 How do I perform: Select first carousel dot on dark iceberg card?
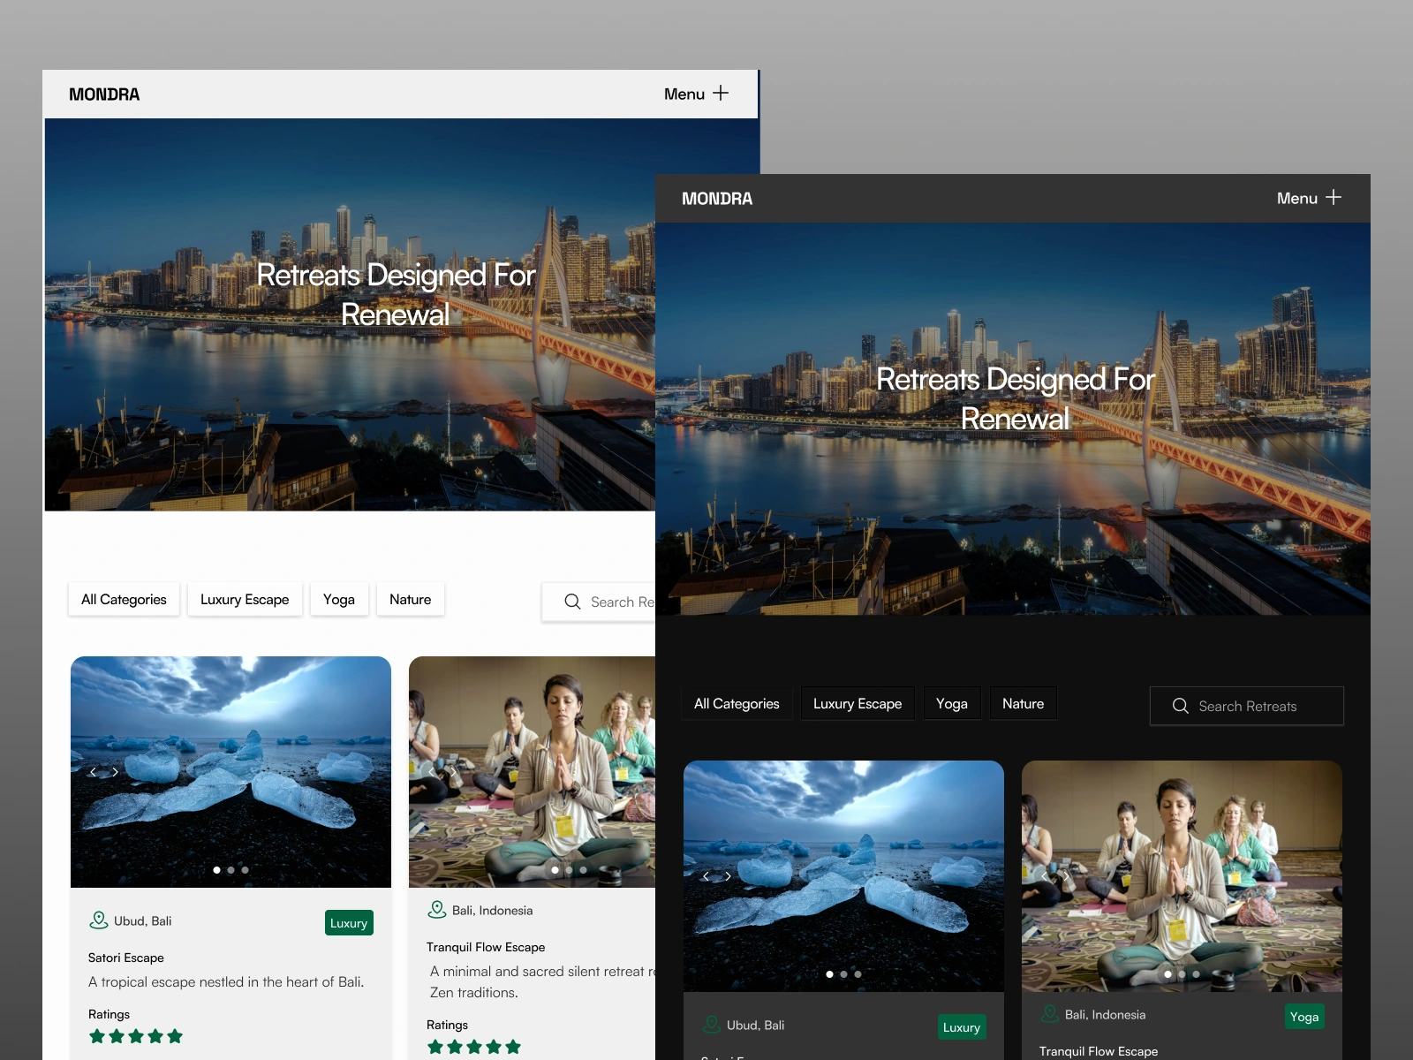[829, 974]
